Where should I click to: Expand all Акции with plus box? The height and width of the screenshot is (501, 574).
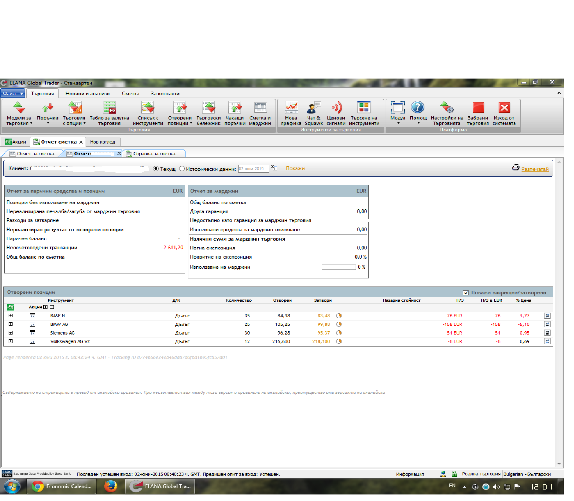tap(46, 307)
